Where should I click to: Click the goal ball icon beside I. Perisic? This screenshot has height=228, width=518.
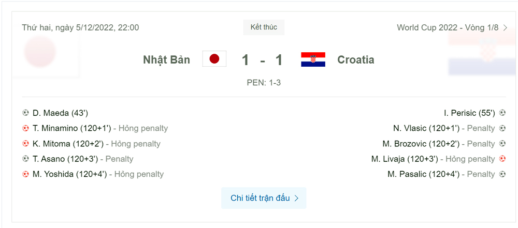pyautogui.click(x=502, y=113)
